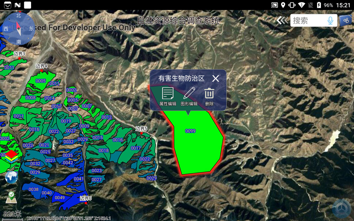Tap the compass to reset north

point(19,29)
